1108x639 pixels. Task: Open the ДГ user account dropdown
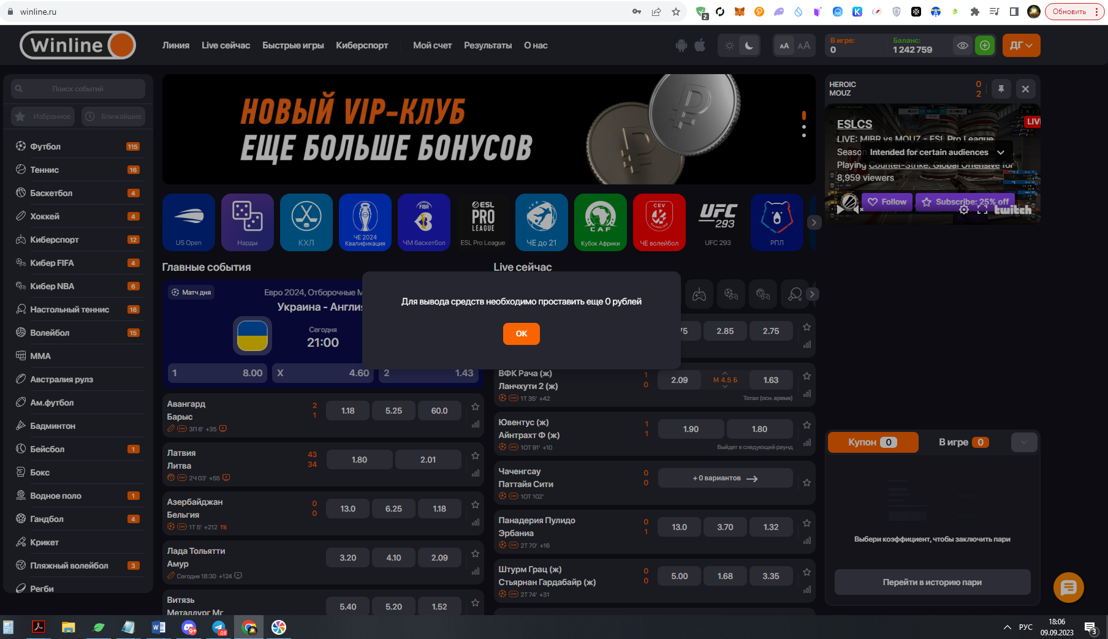click(1021, 45)
